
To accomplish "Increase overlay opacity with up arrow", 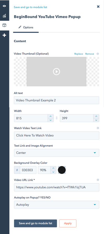I will click(x=53, y=168).
